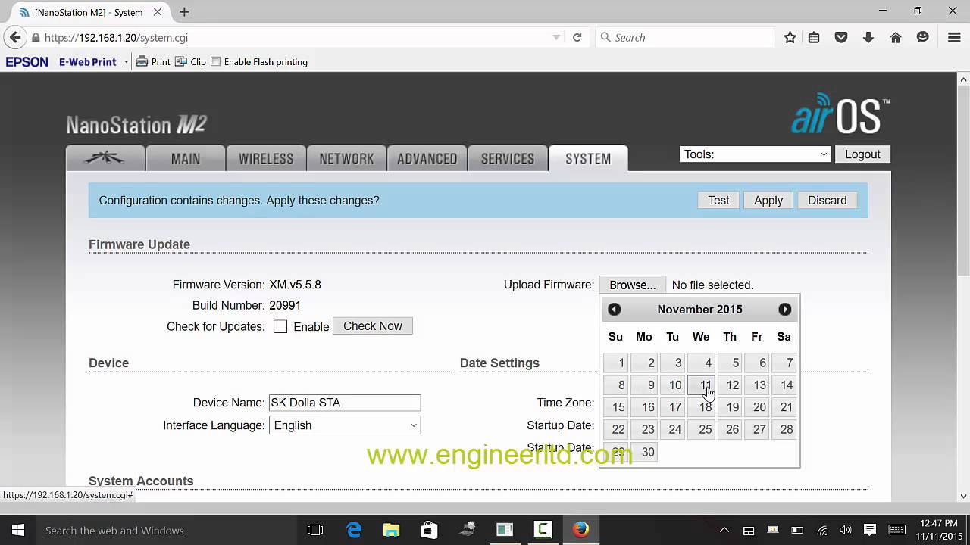
Task: Open the Firefox hamburger menu
Action: point(954,37)
